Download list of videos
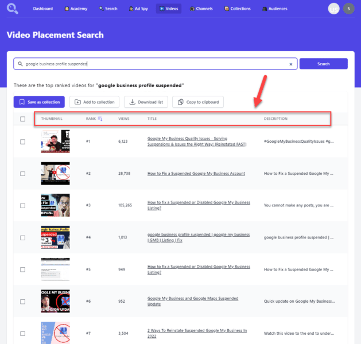 click(146, 102)
